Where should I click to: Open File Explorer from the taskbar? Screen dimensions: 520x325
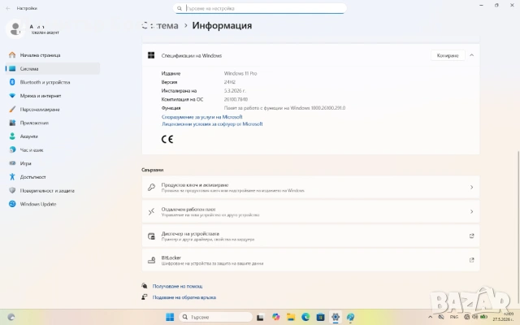[x=291, y=317]
